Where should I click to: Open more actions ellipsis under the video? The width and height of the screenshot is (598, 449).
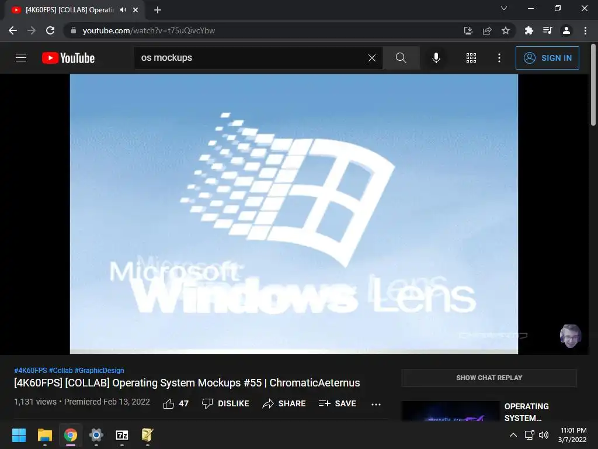tap(376, 405)
